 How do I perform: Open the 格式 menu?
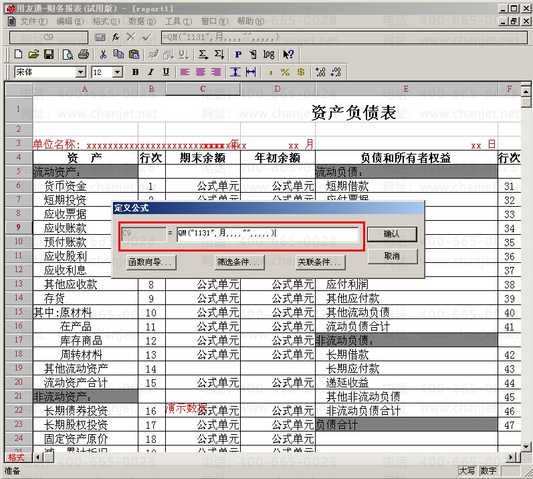(x=106, y=21)
